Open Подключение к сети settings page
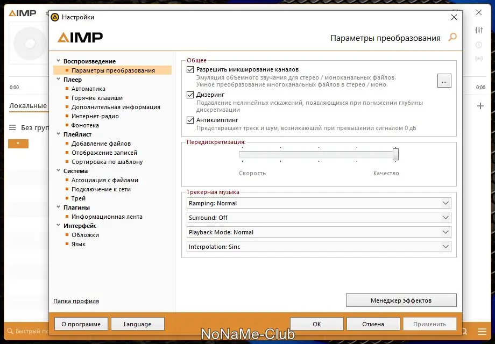 101,189
